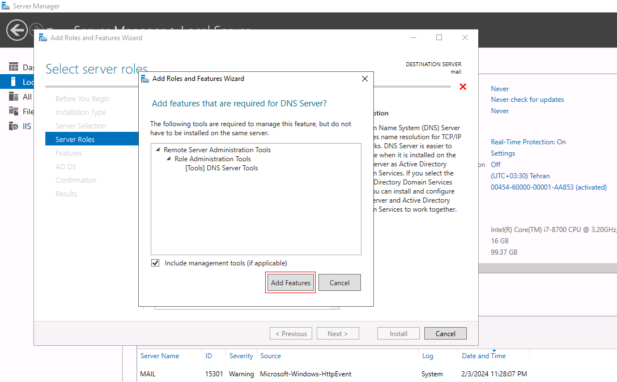
Task: Collapse the Role Administration Tools node
Action: pos(169,159)
